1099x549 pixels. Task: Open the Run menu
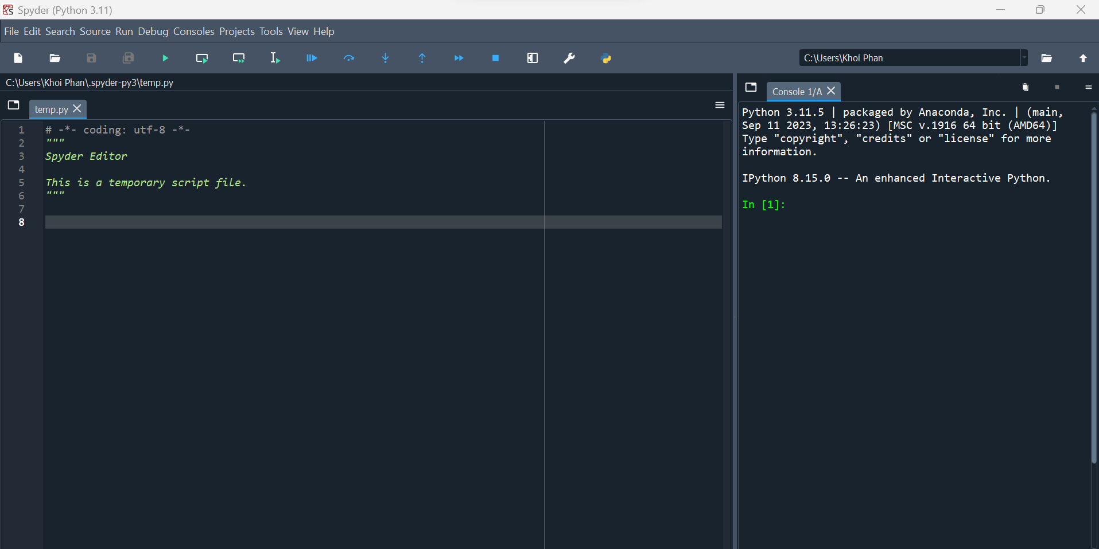pos(124,32)
